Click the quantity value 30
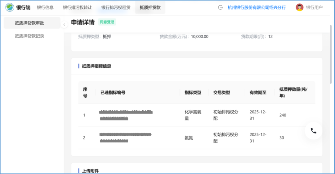Viewport: 335px width, 174px height. point(282,138)
